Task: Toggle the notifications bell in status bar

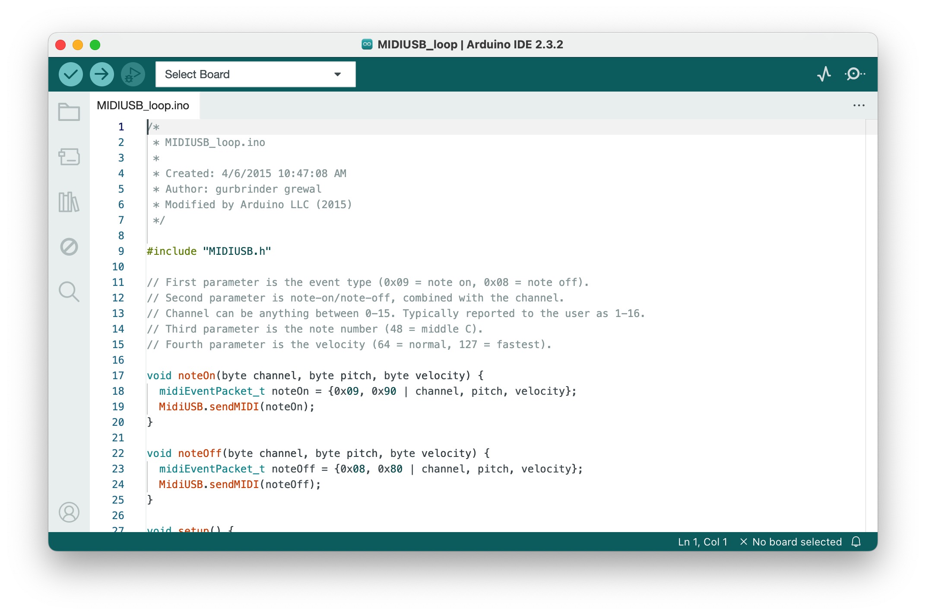Action: tap(856, 542)
